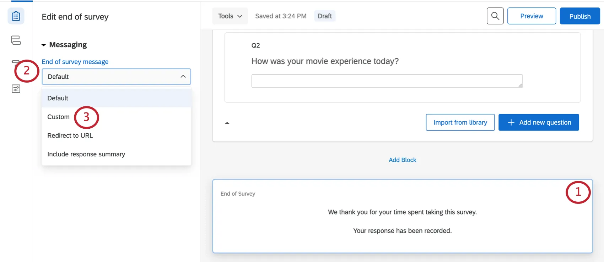Choose Custom from the message options
604x262 pixels.
[x=59, y=117]
